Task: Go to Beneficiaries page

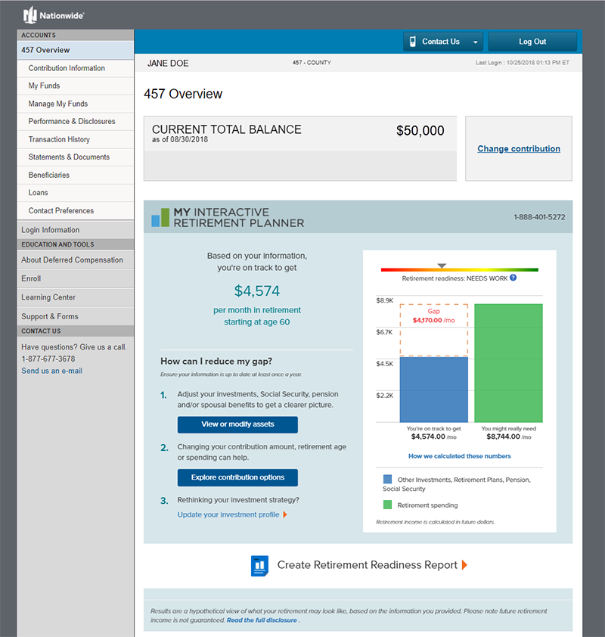Action: coord(76,175)
